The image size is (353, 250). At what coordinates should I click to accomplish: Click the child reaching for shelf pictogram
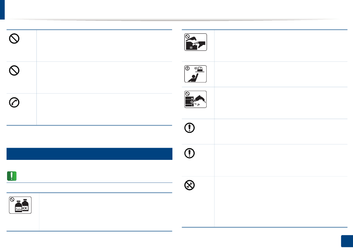pos(195,74)
